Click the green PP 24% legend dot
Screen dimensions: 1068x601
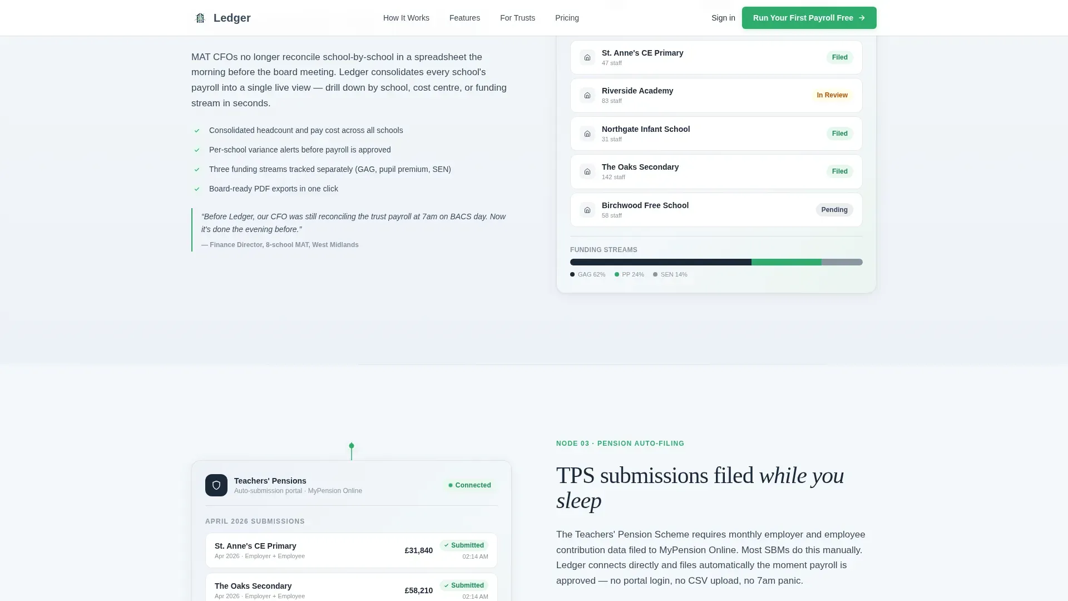click(x=617, y=274)
